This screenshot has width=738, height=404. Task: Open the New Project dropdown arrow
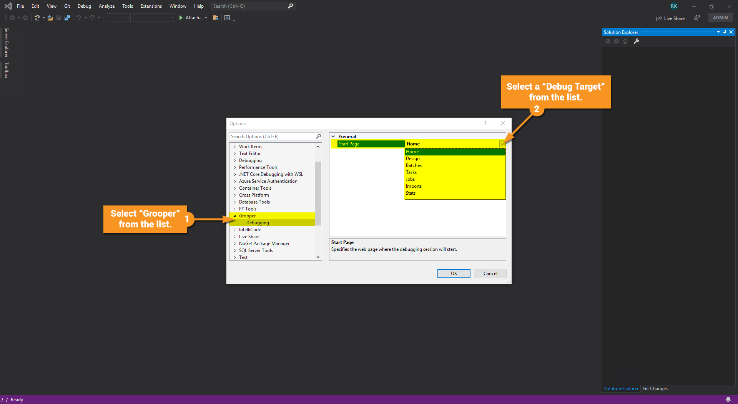point(43,18)
